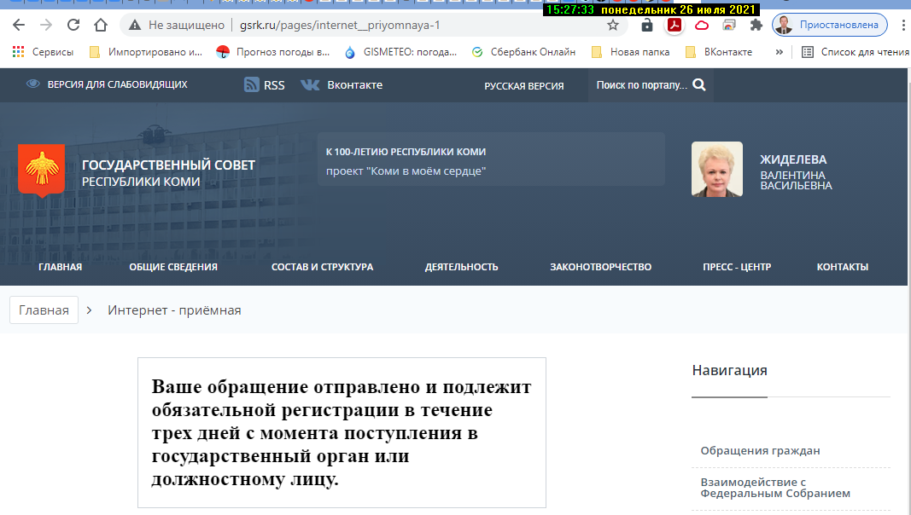The height and width of the screenshot is (515, 911).
Task: Reload the page using the refresh button
Action: click(73, 25)
